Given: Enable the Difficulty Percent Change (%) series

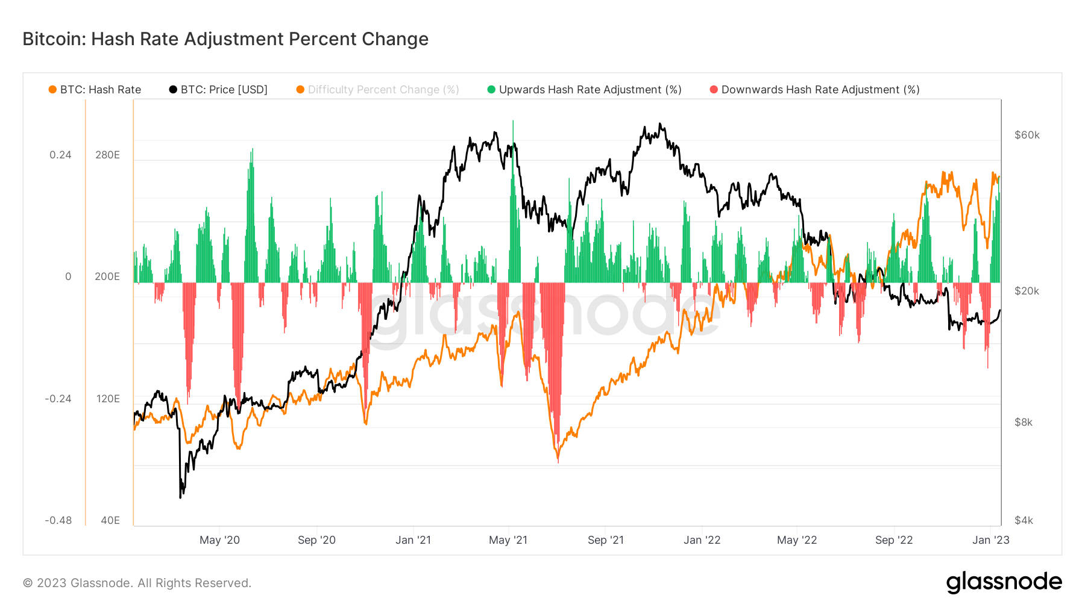Looking at the screenshot, I should (x=378, y=90).
